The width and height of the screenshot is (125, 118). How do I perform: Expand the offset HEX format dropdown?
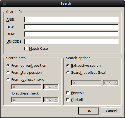(x=110, y=83)
